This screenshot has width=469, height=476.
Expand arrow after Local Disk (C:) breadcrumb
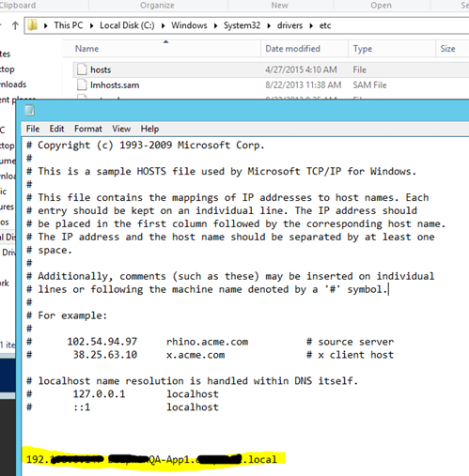pyautogui.click(x=163, y=25)
